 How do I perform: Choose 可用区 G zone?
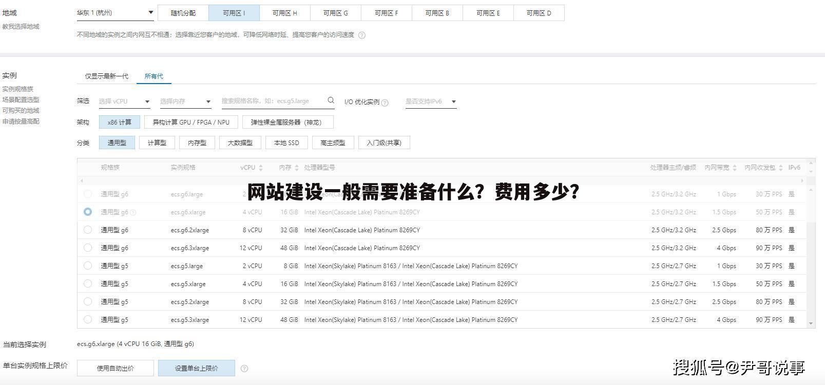(x=336, y=13)
